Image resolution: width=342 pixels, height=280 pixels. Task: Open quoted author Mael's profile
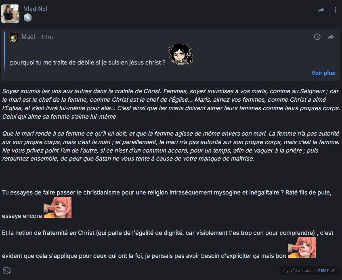(28, 37)
